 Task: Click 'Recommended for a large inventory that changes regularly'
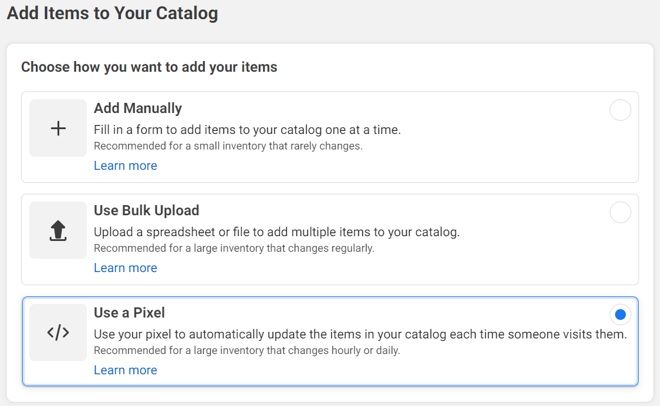(234, 248)
